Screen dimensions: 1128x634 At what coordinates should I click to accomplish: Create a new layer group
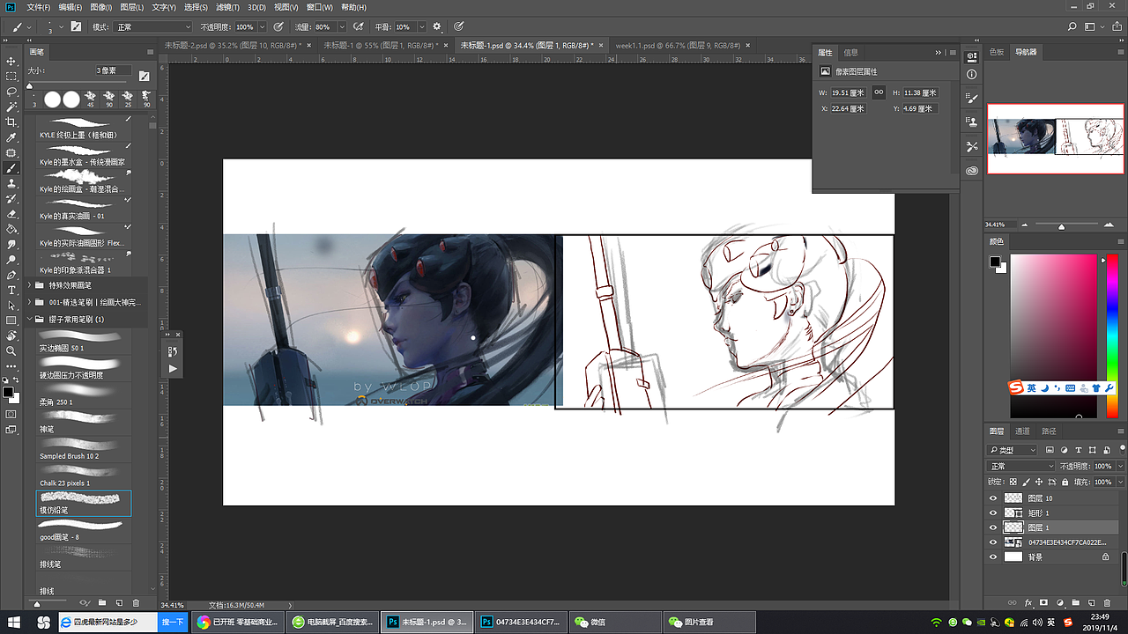coord(1075,603)
